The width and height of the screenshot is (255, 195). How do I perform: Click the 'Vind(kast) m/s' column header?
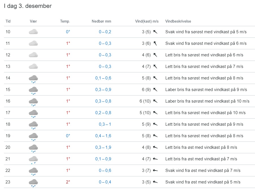click(x=147, y=21)
